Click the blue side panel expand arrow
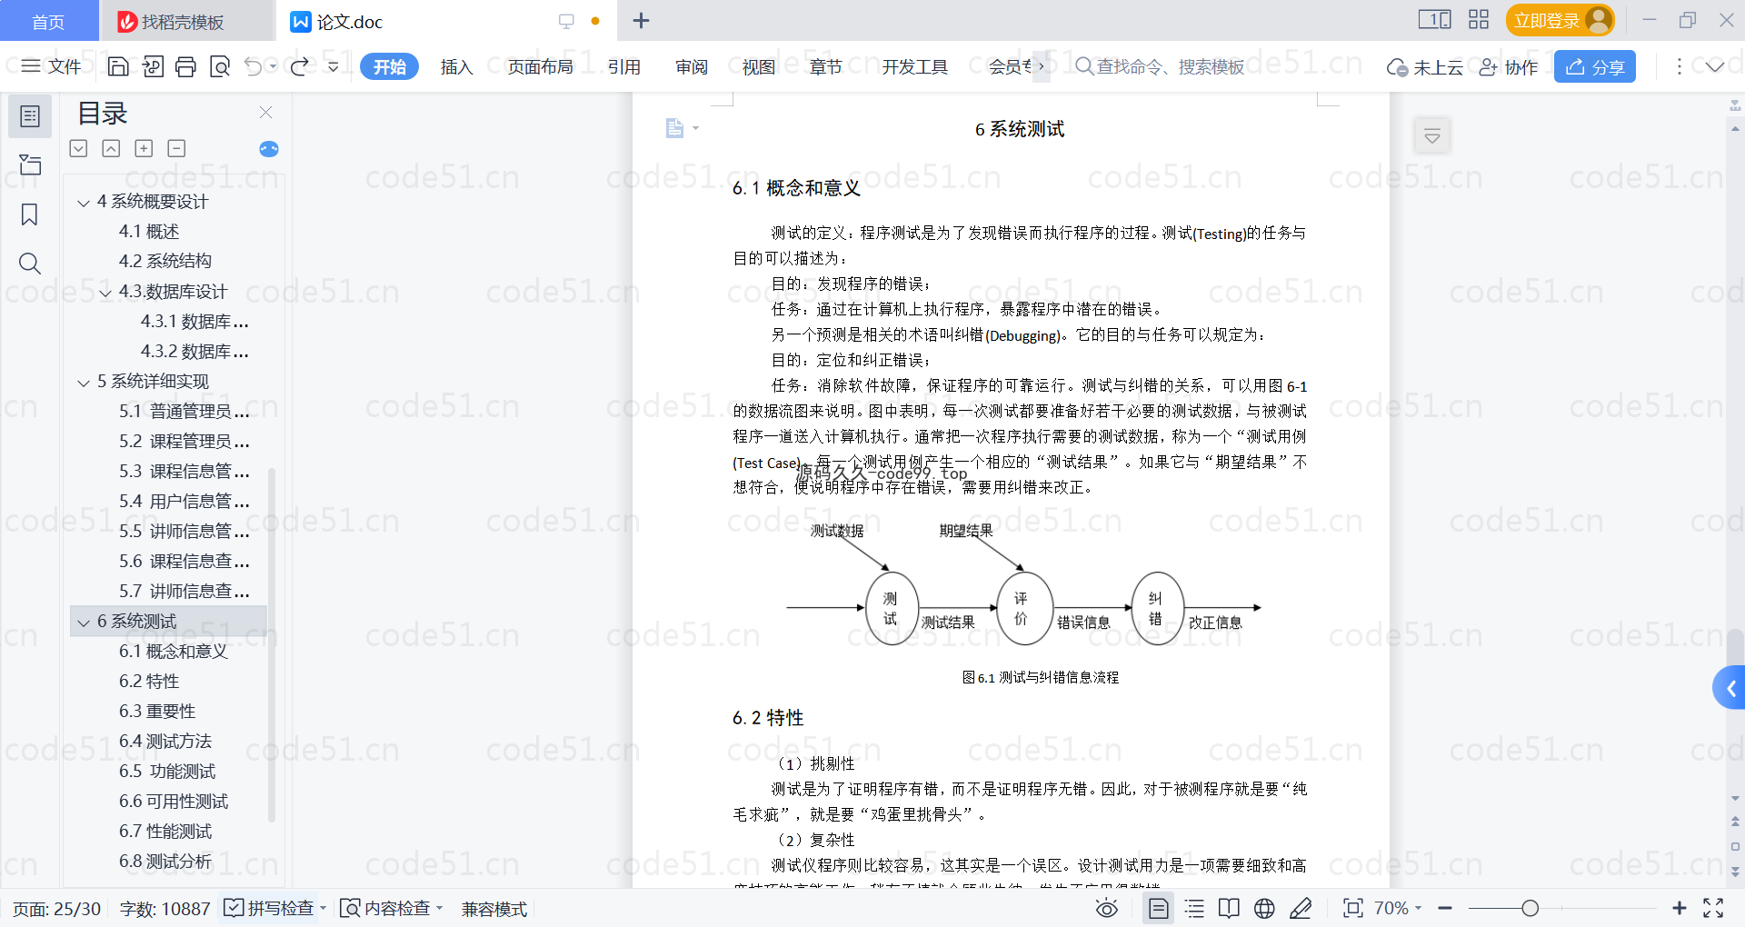This screenshot has width=1745, height=927. [1730, 688]
